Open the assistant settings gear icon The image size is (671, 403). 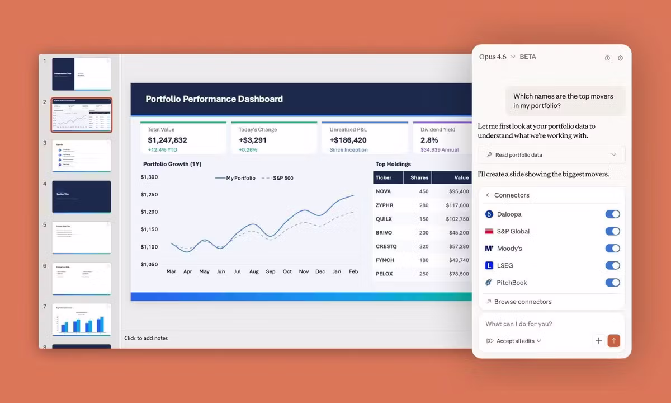point(620,58)
